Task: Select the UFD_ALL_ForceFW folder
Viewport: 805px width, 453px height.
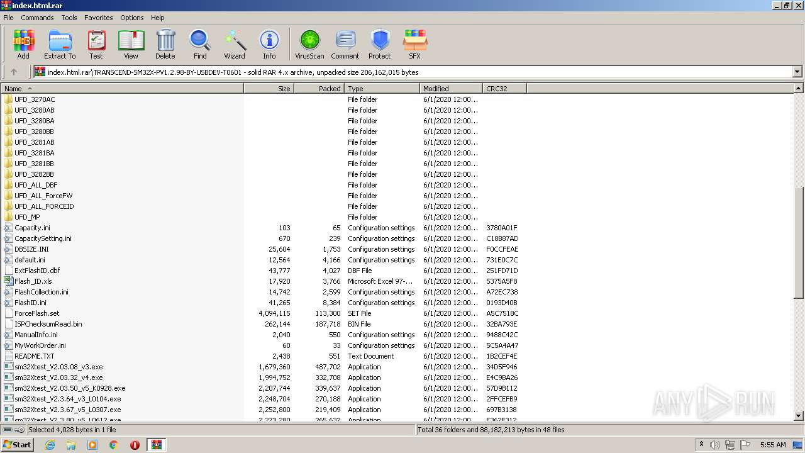Action: click(x=43, y=196)
